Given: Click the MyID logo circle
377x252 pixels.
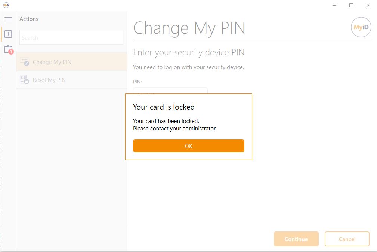Looking at the screenshot, I should (361, 27).
